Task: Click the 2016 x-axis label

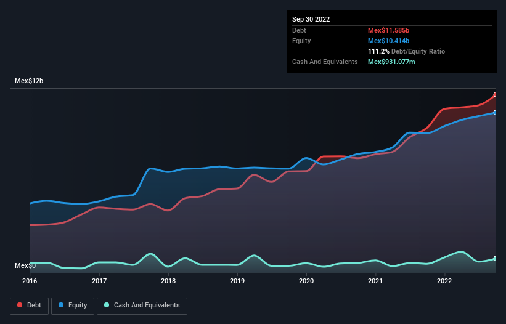Action: coord(30,281)
